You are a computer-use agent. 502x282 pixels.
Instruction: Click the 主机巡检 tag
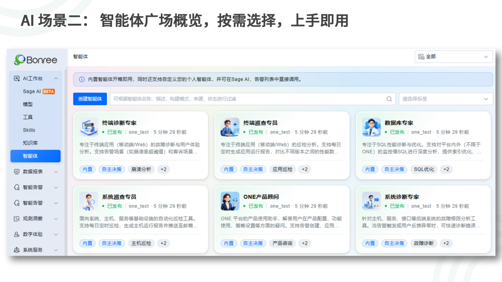(141, 244)
